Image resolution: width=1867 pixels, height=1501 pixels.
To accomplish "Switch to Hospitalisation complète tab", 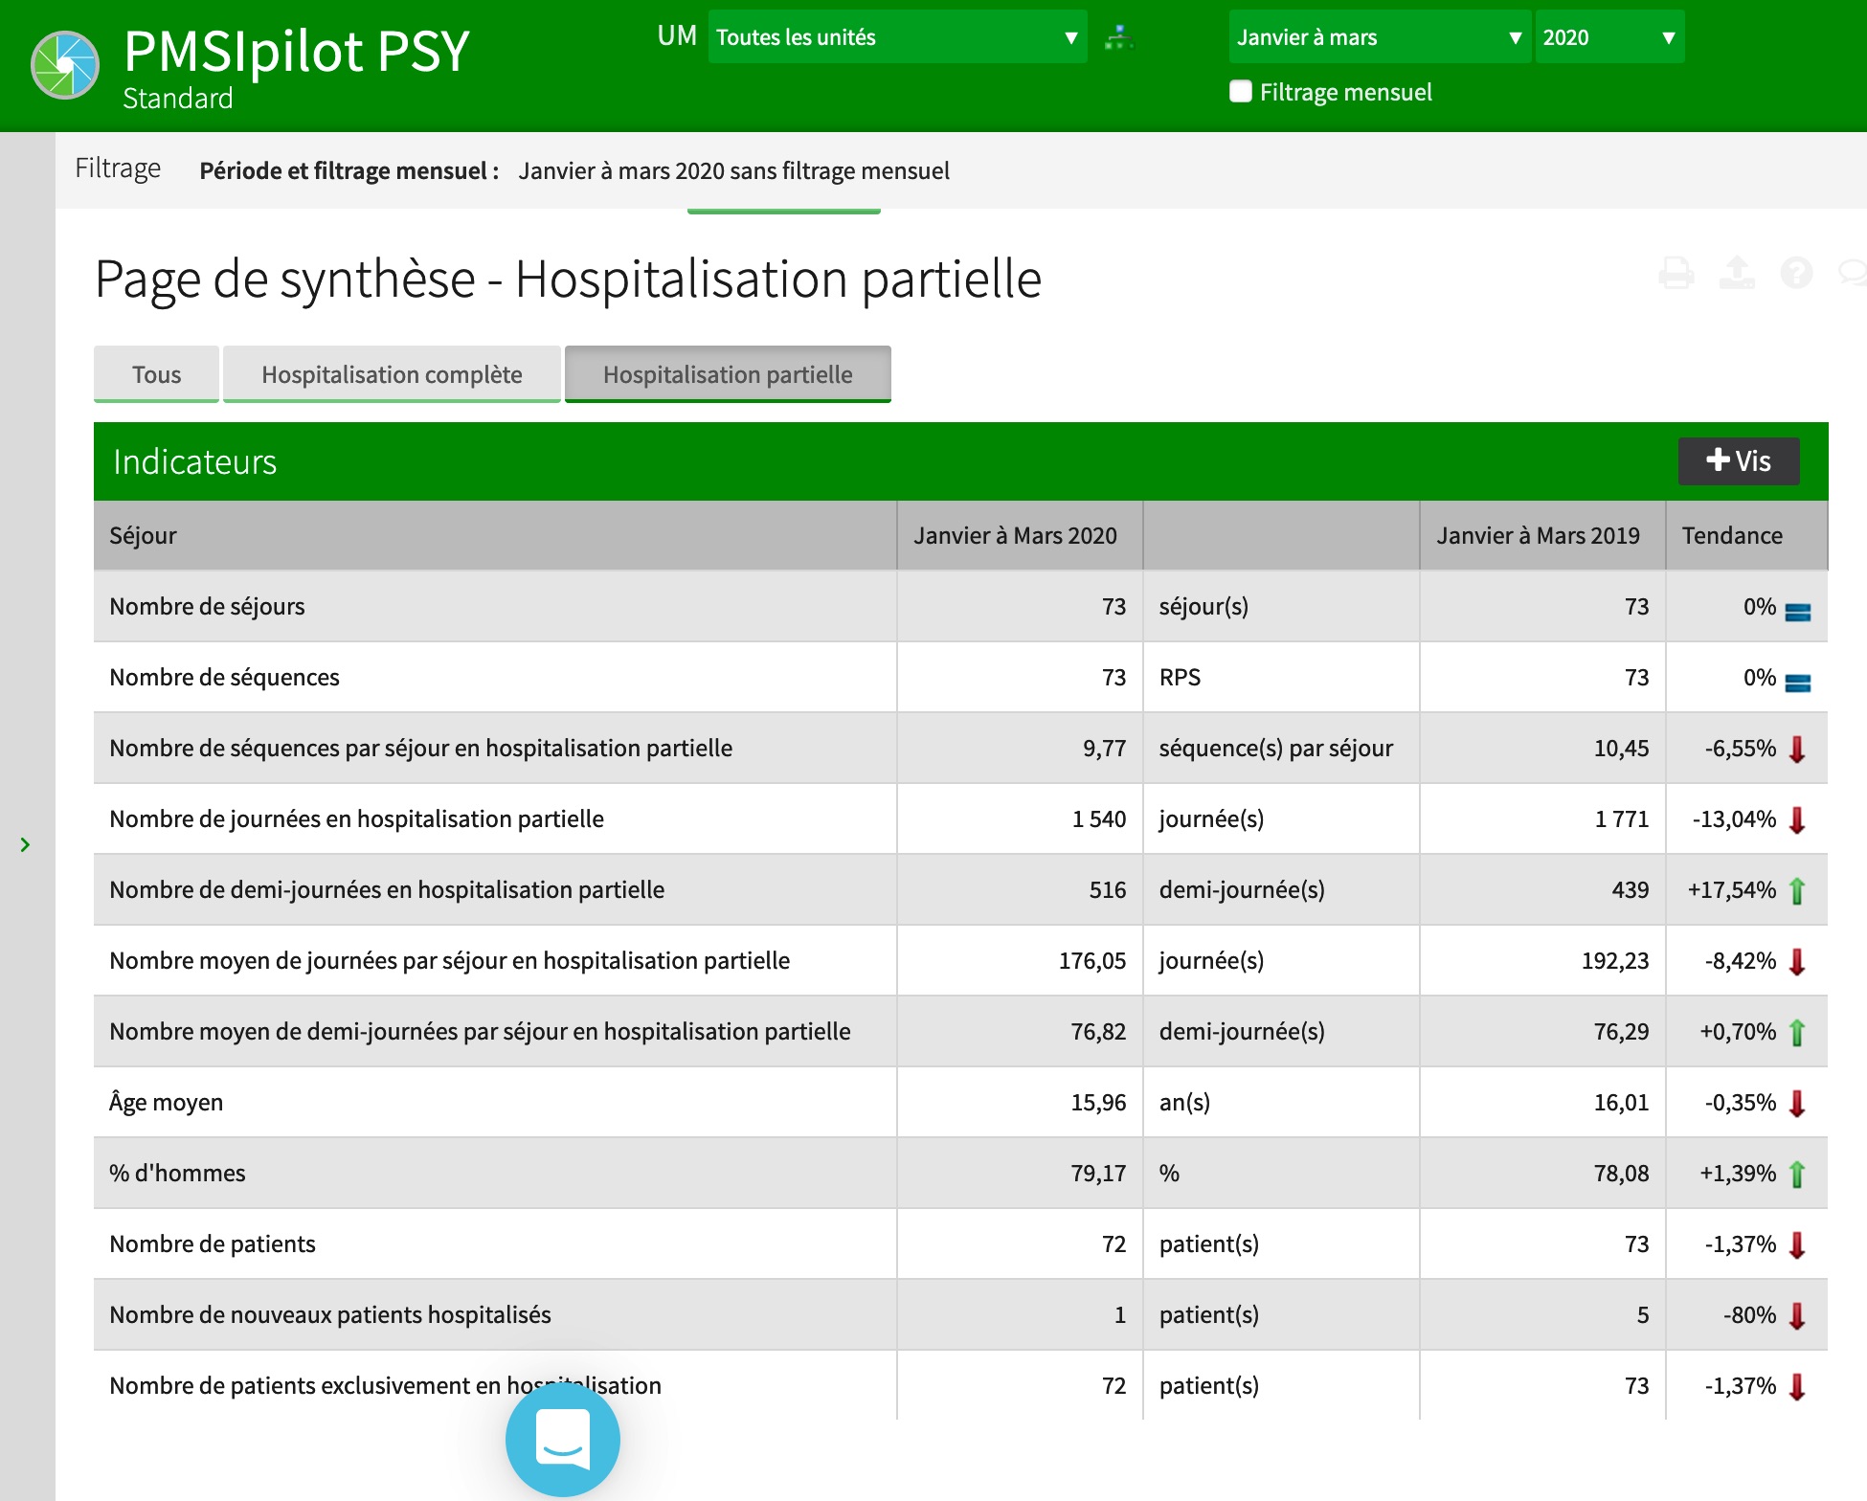I will pos(392,374).
